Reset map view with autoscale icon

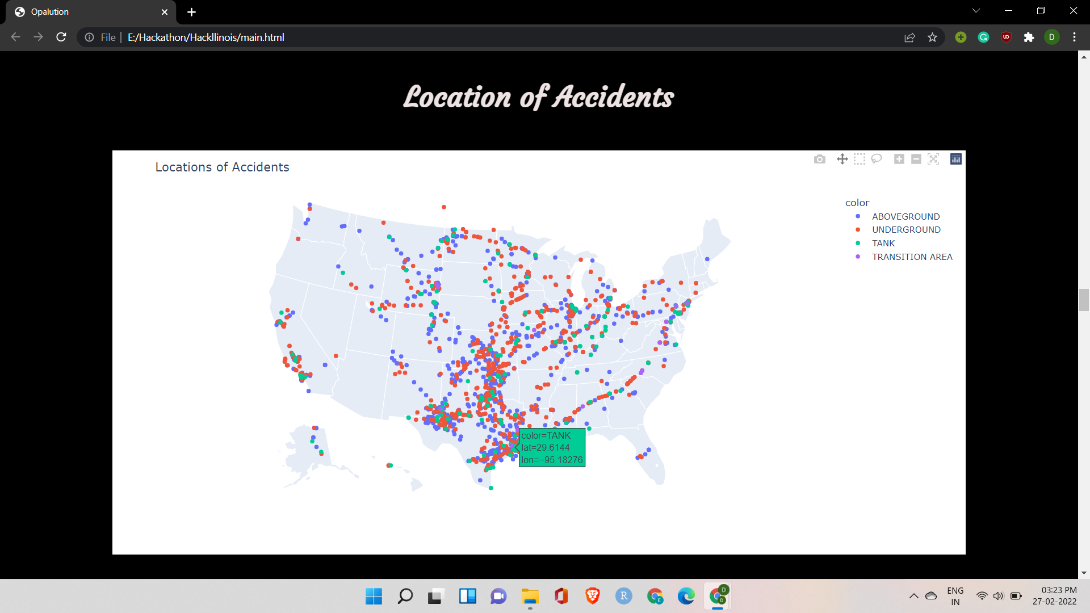click(x=933, y=159)
